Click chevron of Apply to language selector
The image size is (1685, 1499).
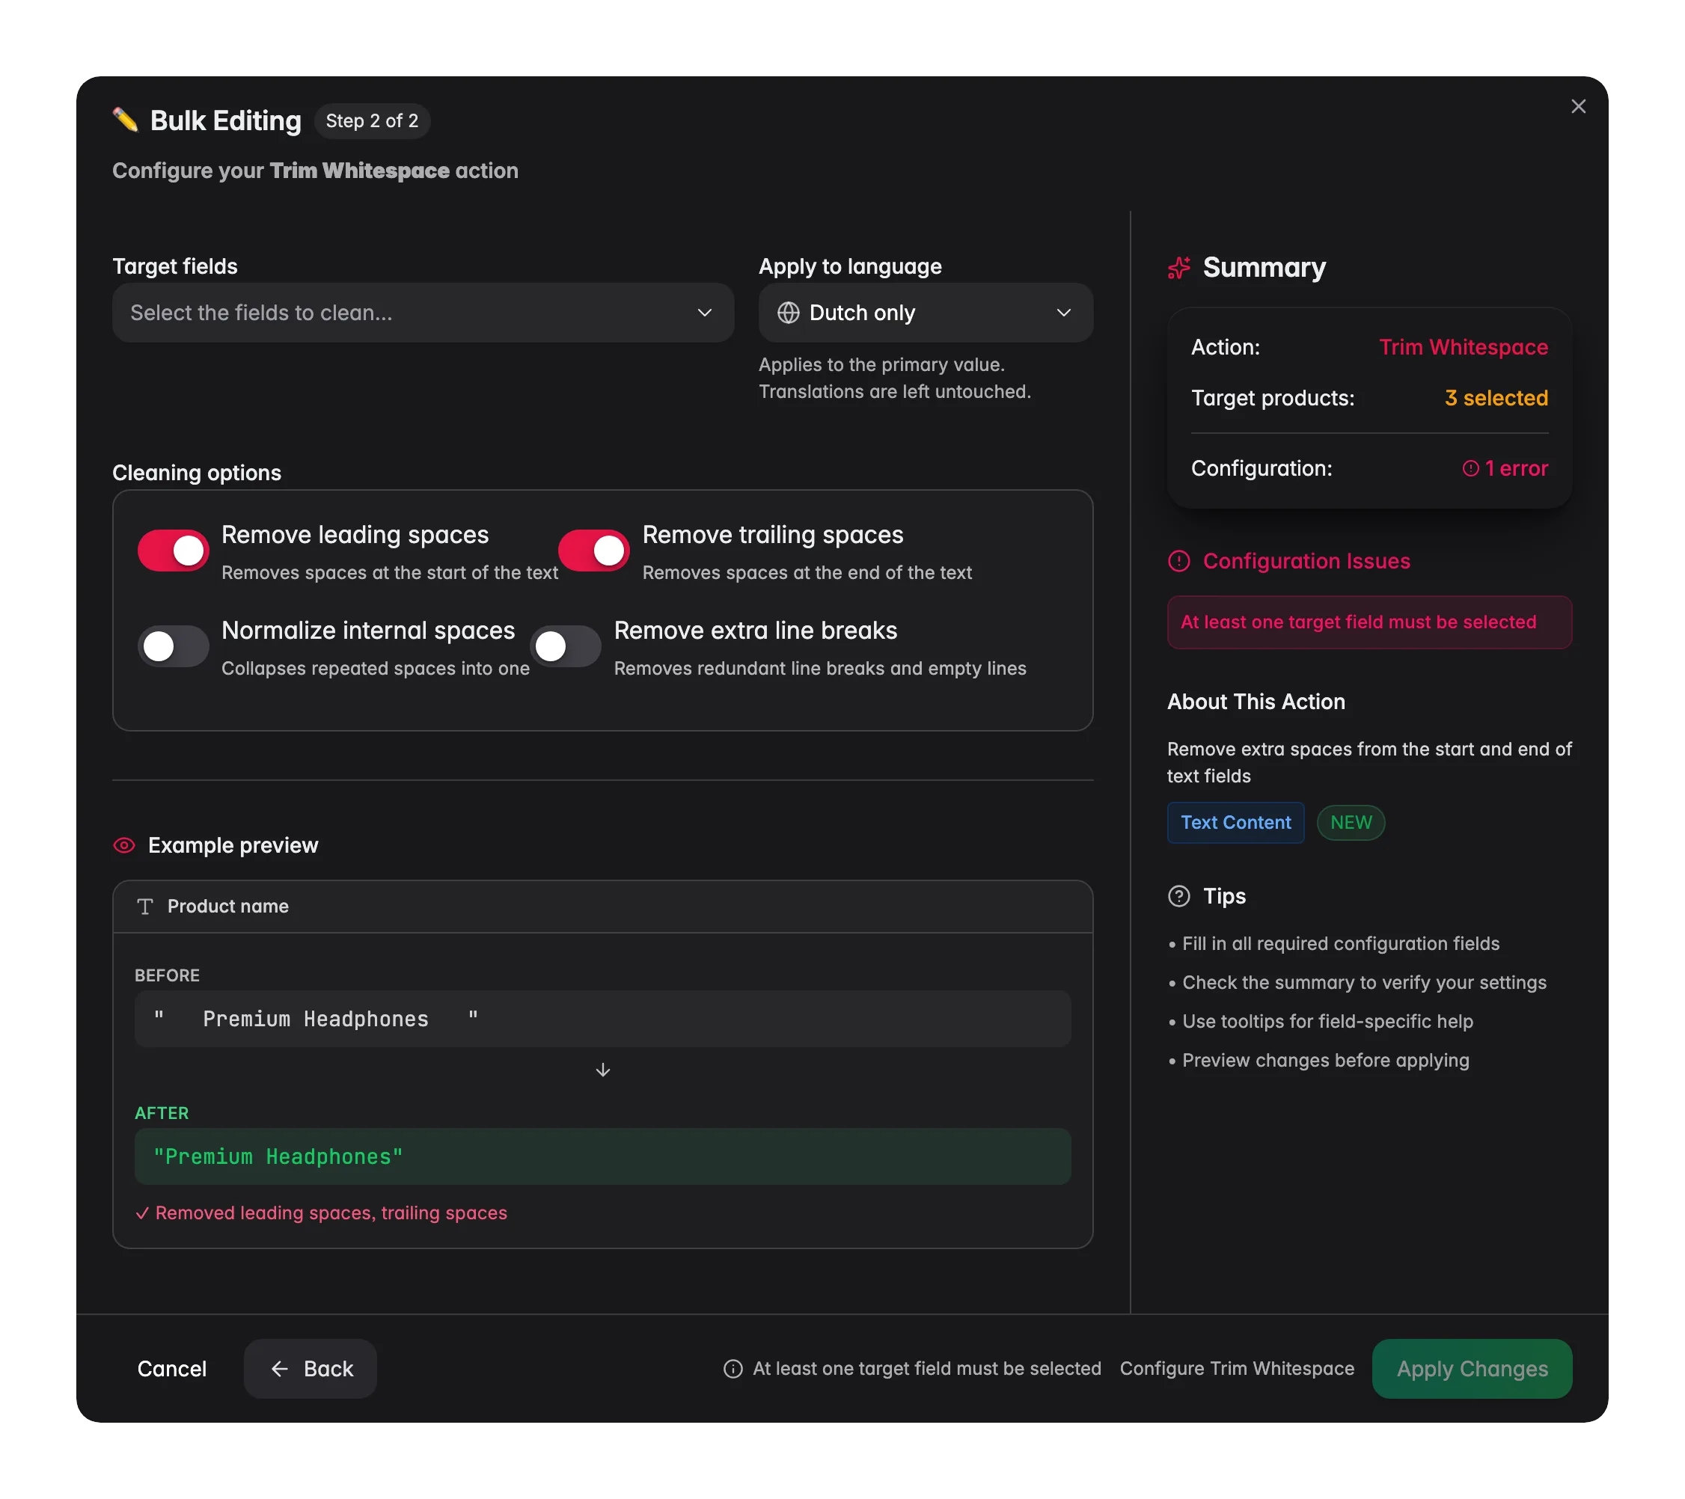pos(1063,313)
